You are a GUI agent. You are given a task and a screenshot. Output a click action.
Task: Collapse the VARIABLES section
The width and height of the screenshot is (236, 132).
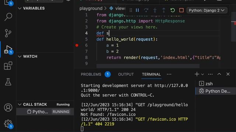(x=20, y=8)
